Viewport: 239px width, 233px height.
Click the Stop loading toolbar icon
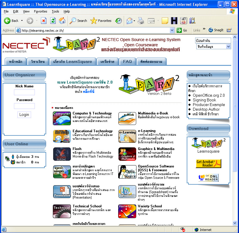pos(44,21)
